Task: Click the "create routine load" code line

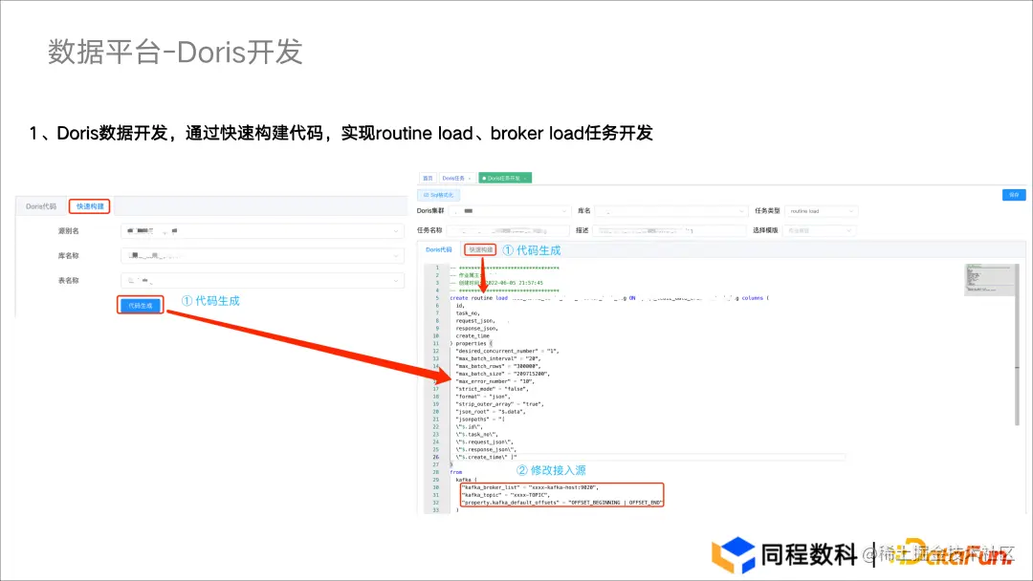Action: coord(608,298)
